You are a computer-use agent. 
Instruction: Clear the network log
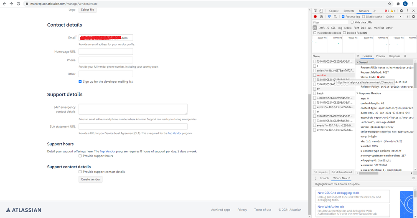(x=321, y=17)
